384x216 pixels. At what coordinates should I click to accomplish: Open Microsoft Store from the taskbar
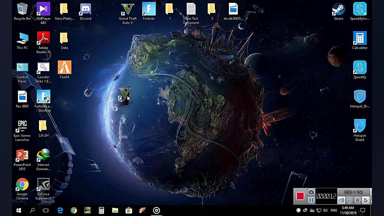click(129, 211)
